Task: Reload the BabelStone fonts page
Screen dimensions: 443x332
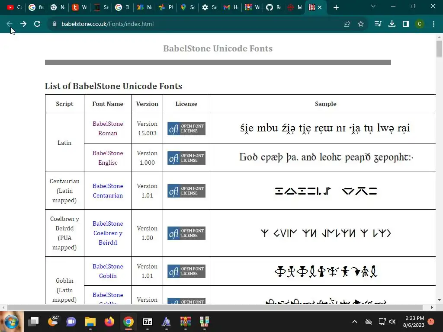Action: [x=37, y=24]
